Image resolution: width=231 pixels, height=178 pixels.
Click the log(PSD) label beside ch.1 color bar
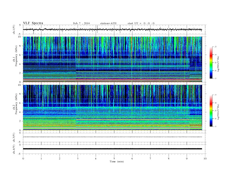click(218, 64)
